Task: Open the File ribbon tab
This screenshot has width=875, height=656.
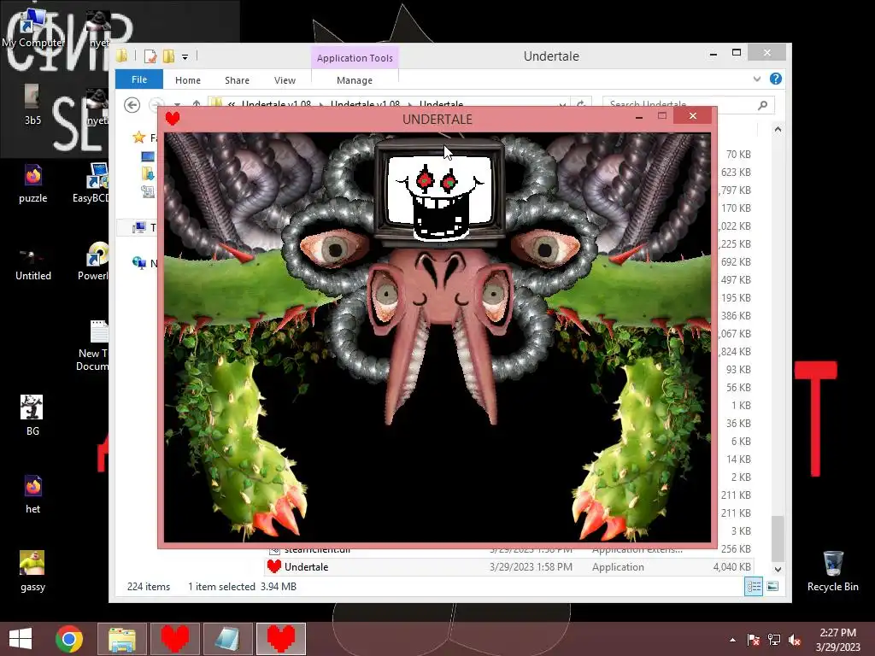Action: 139,79
